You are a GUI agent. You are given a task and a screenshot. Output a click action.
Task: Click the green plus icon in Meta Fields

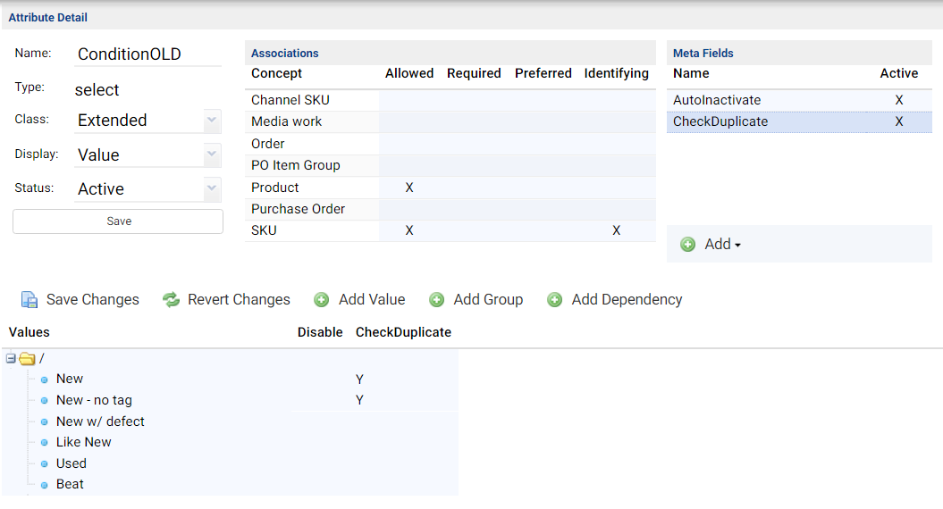pos(688,245)
